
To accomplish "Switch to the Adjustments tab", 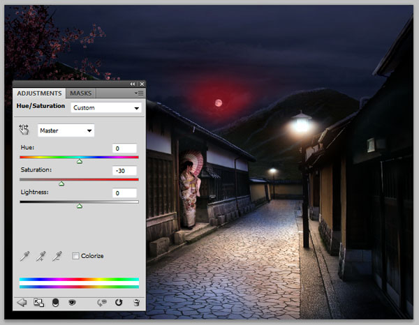I will 39,93.
